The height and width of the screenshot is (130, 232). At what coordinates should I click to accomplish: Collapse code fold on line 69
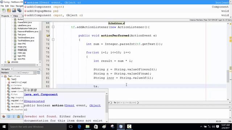53,27
